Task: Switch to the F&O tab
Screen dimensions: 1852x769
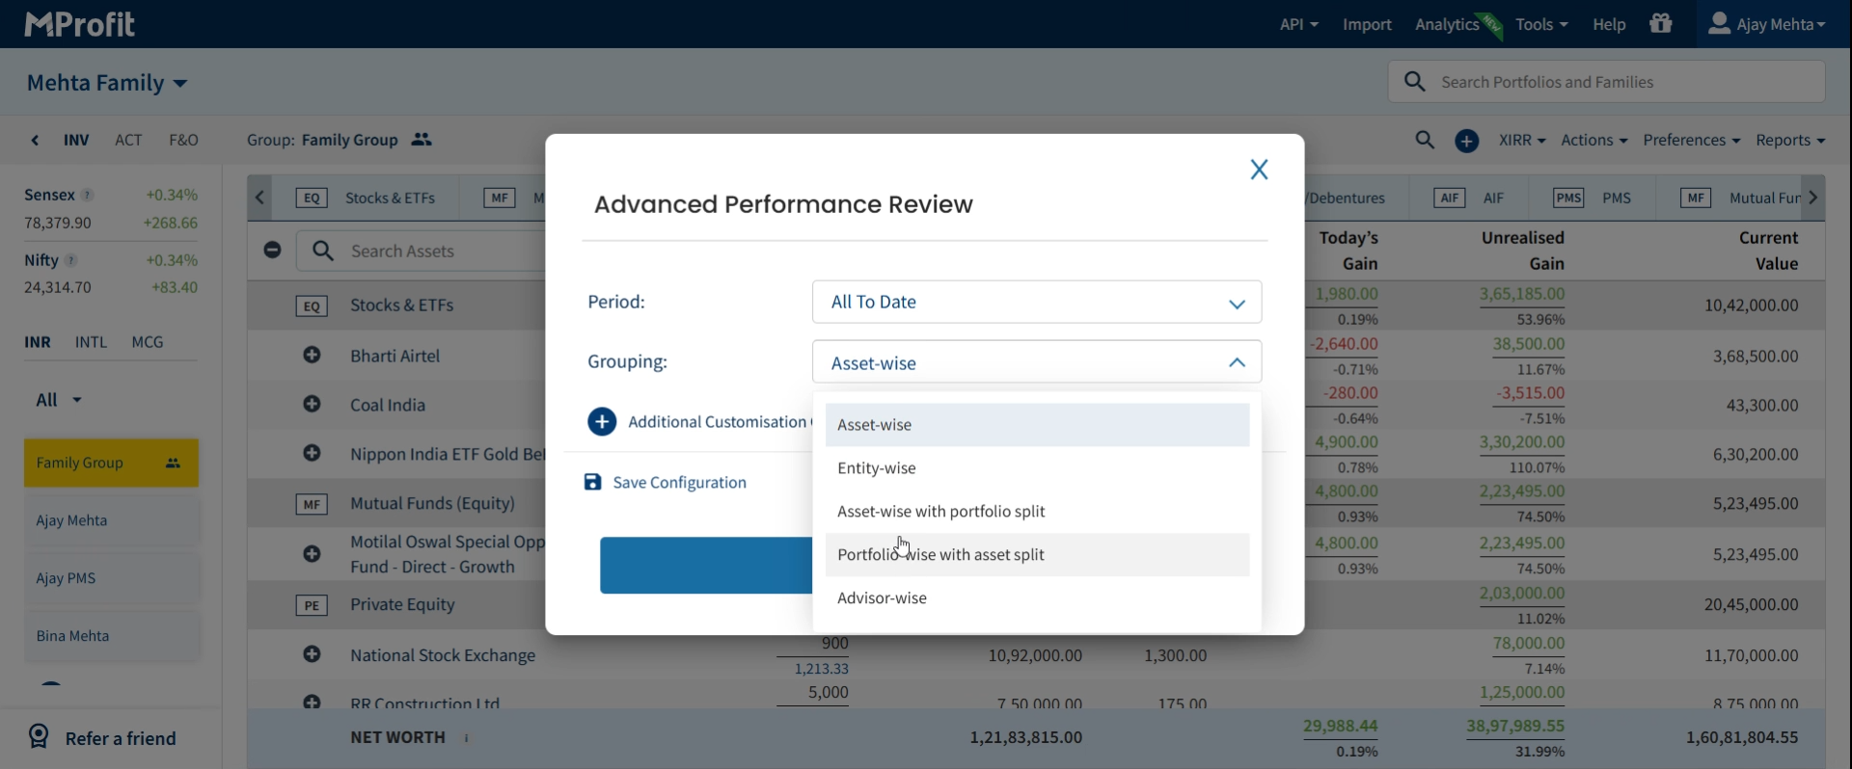Action: click(183, 140)
